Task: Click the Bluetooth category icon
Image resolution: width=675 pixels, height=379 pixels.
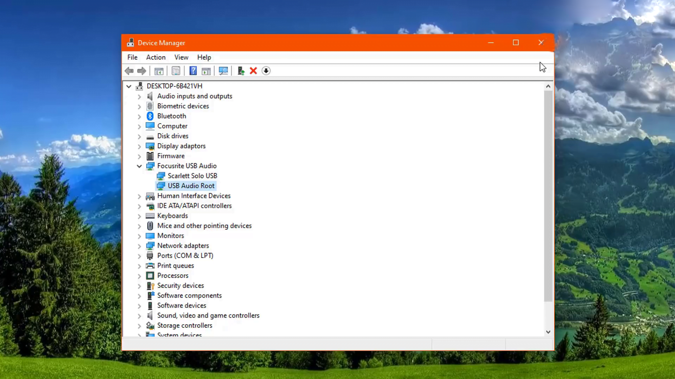Action: point(150,116)
